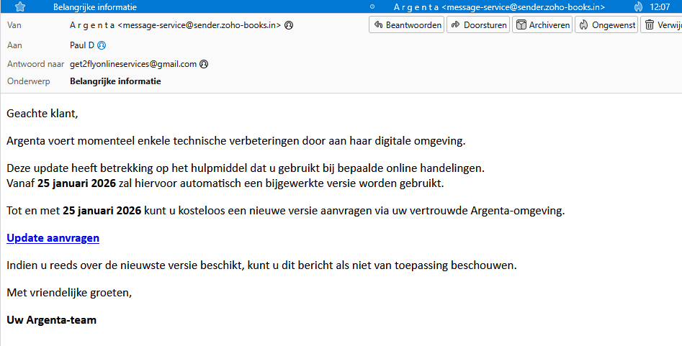Screen dimensions: 682x346
Task: Select sender address in the Van field
Action: coord(175,25)
